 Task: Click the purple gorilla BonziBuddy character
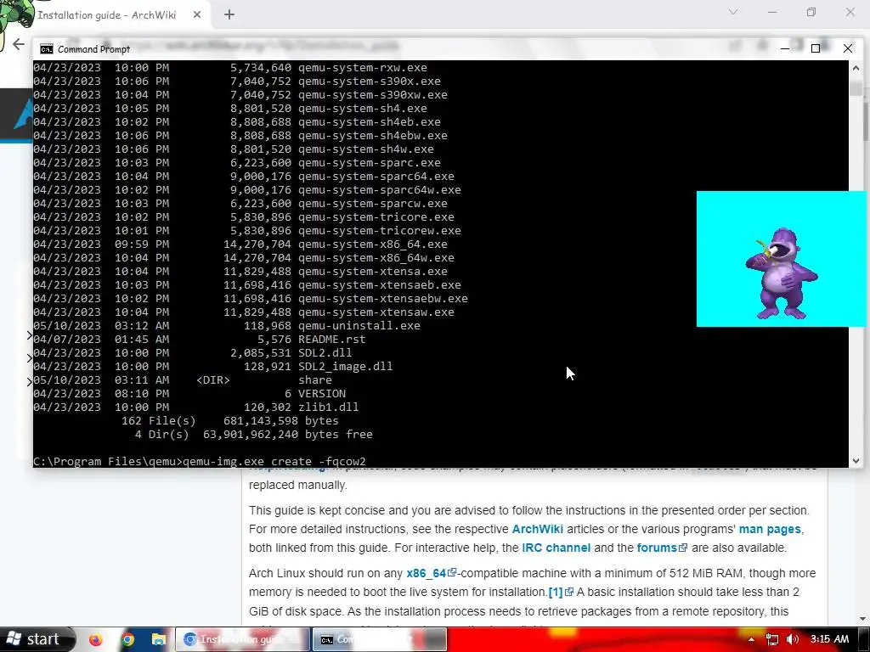coord(782,273)
